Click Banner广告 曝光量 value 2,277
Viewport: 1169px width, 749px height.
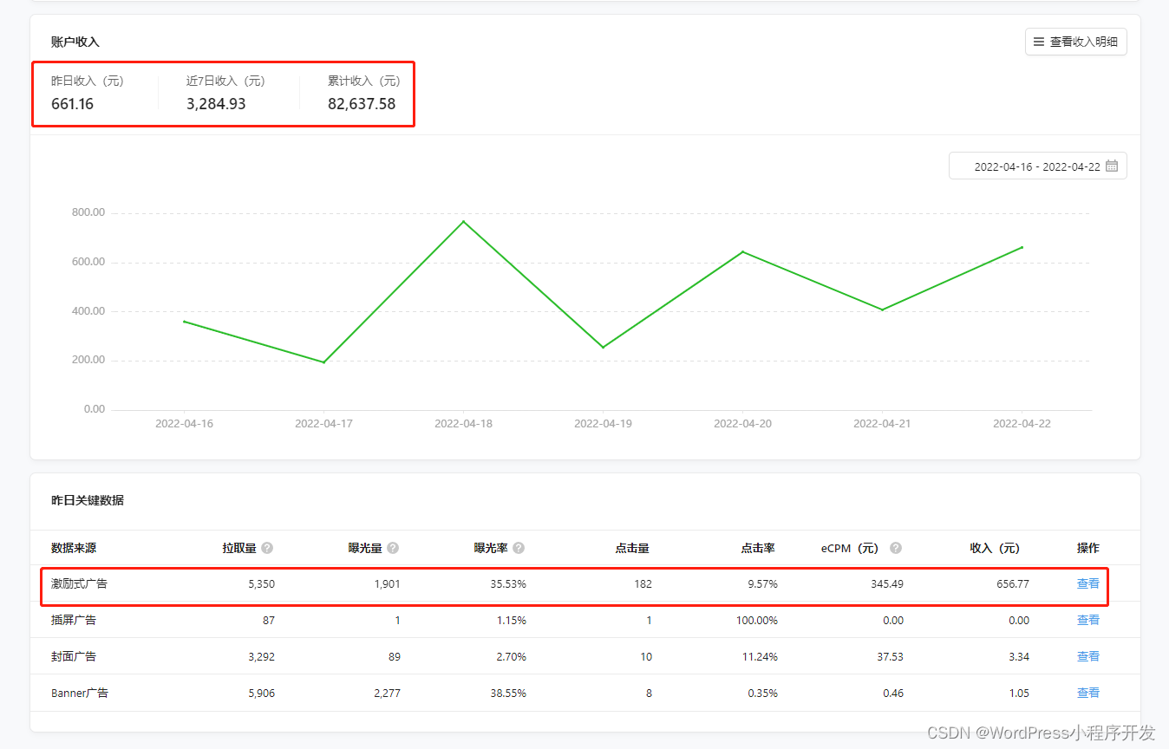386,694
